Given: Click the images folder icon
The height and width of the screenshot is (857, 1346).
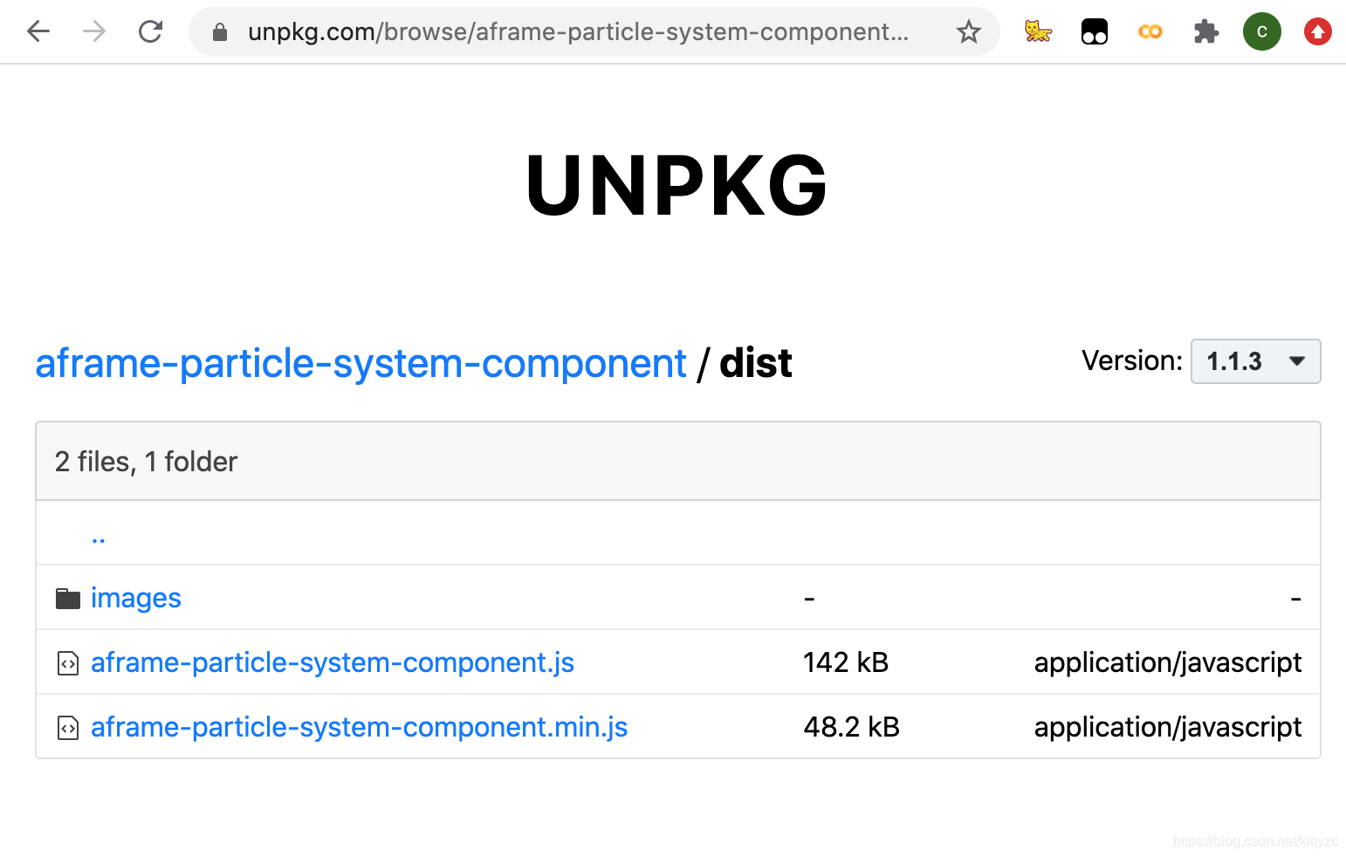Looking at the screenshot, I should click(68, 599).
